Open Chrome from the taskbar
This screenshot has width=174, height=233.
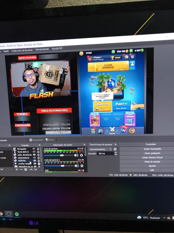click(1, 214)
